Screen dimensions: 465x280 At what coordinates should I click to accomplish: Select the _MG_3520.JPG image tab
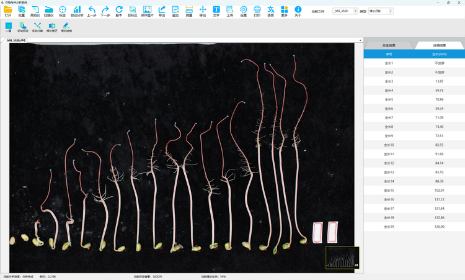[17, 40]
